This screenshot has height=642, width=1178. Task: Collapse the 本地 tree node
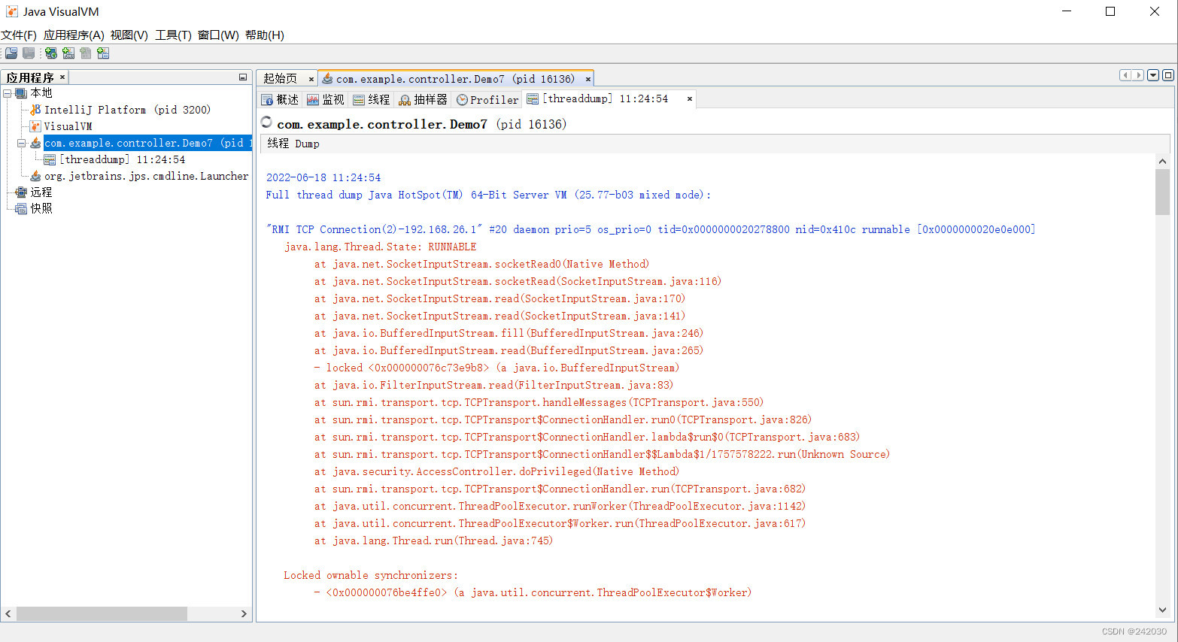pyautogui.click(x=8, y=93)
